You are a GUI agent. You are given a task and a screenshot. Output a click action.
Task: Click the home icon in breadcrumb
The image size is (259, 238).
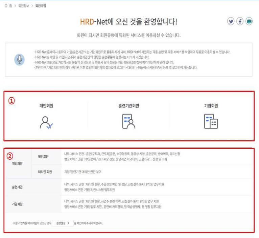6,6
